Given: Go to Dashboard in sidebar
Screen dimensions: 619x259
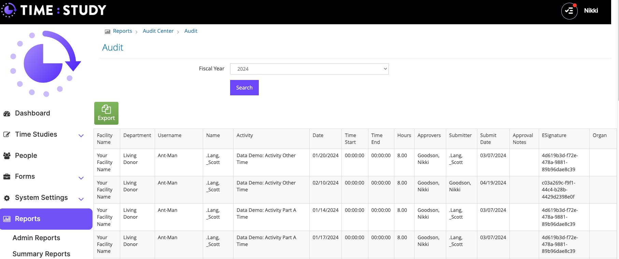Looking at the screenshot, I should coord(32,113).
